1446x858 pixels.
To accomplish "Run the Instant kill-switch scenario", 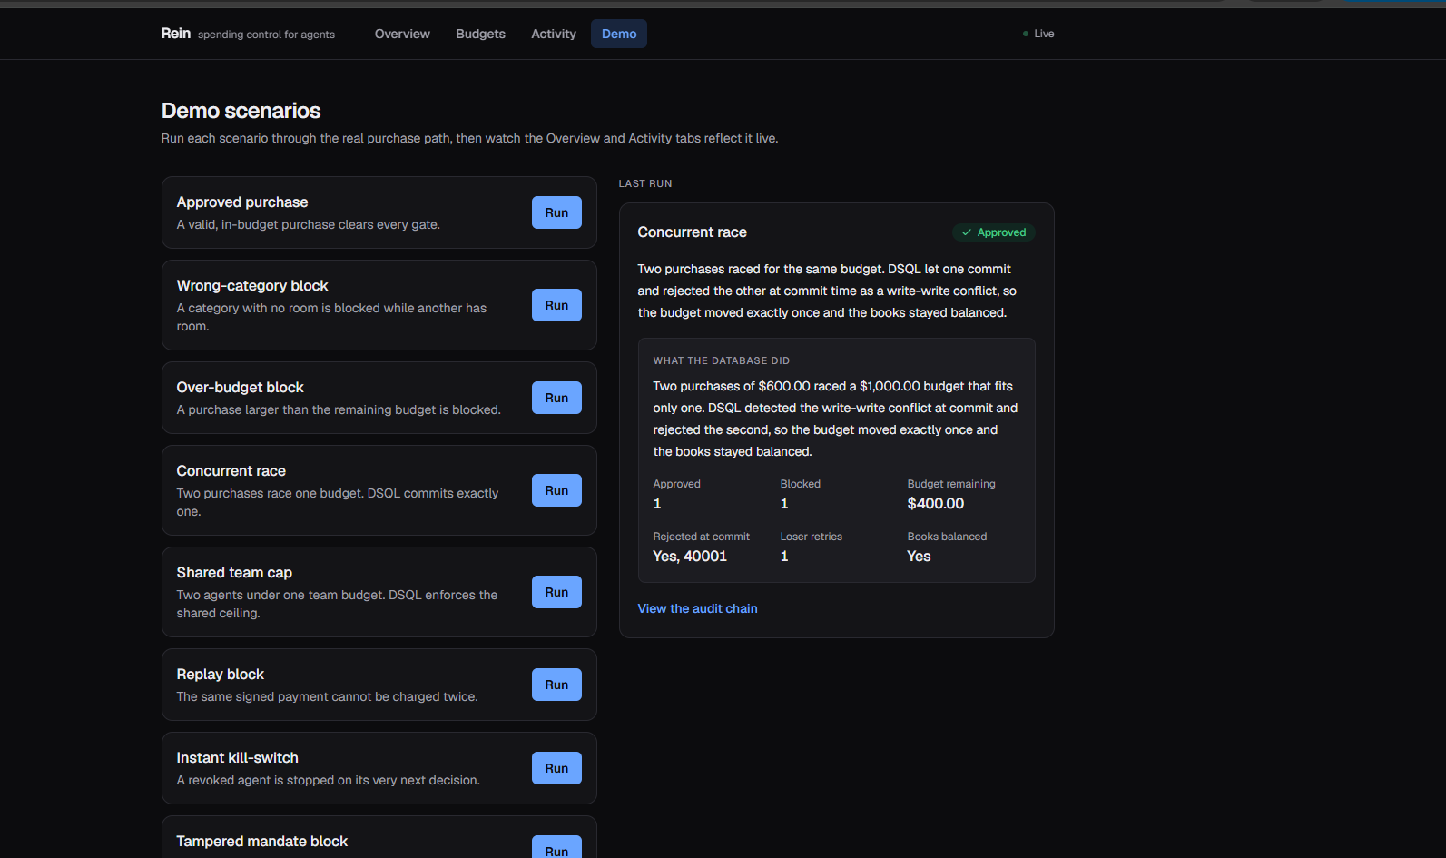I will pyautogui.click(x=556, y=768).
